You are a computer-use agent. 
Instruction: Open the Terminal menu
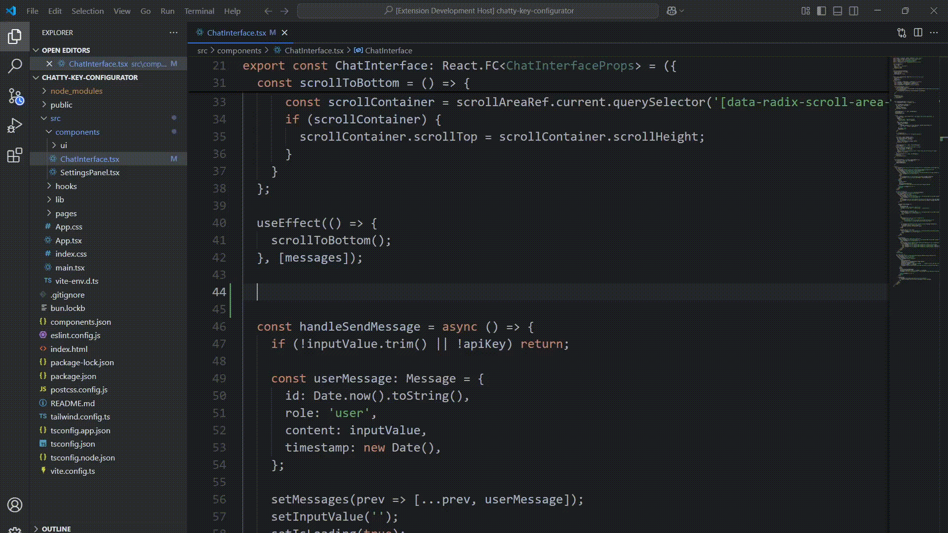tap(199, 11)
